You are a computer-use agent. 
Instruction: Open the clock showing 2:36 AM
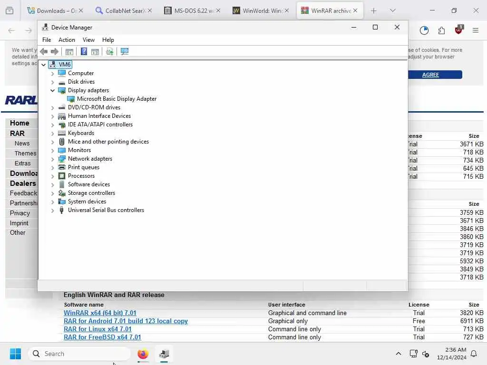click(x=452, y=354)
